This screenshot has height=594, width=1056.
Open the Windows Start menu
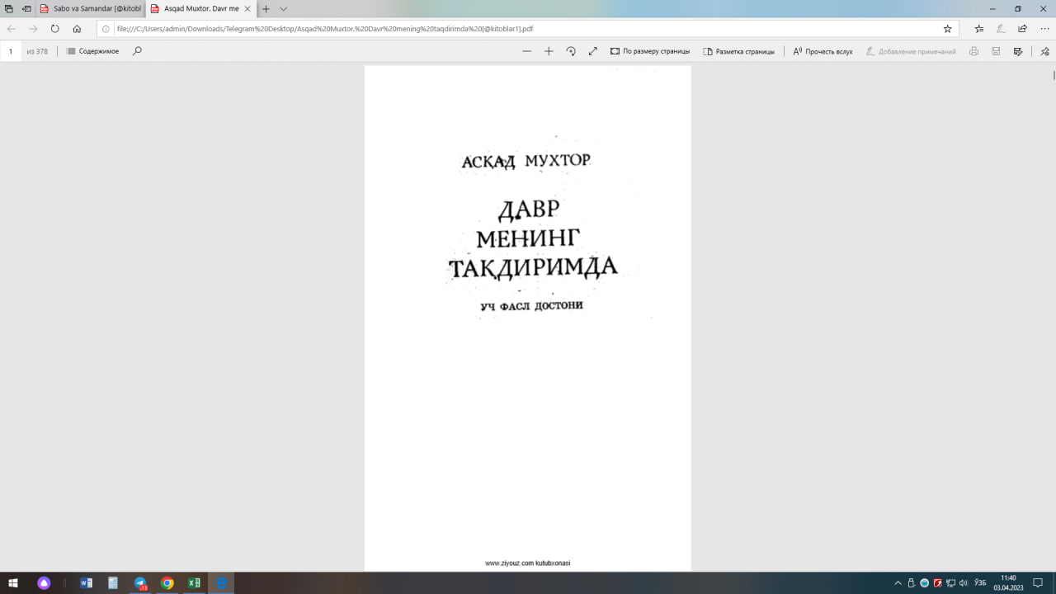click(x=13, y=582)
